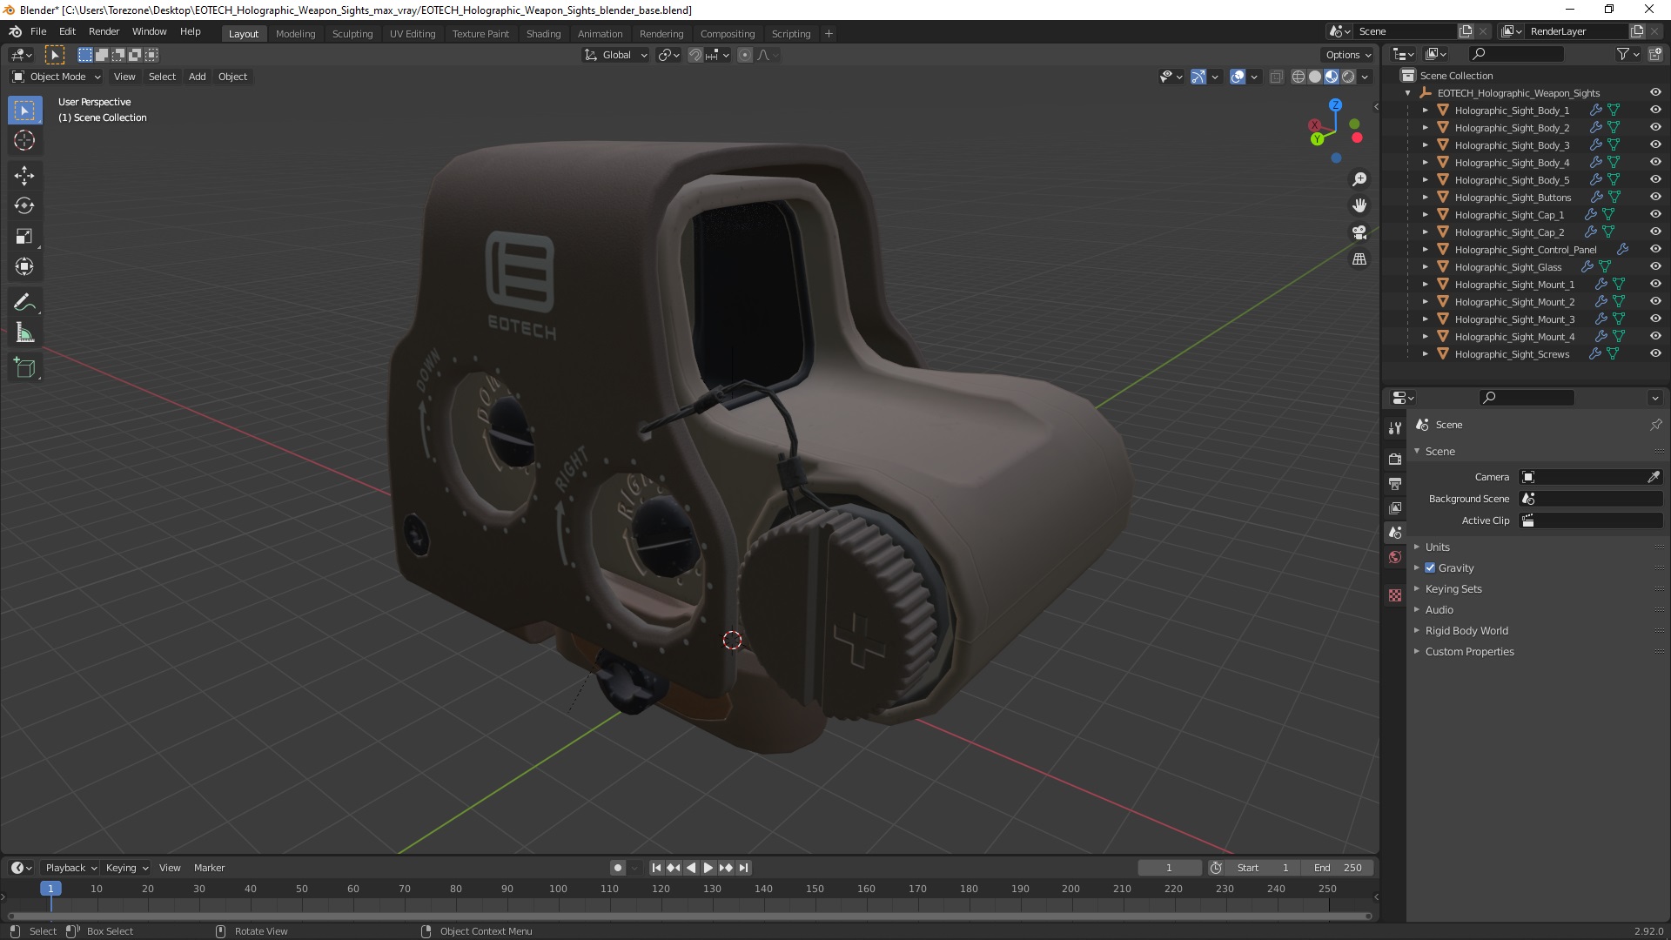Open Render properties tab
The height and width of the screenshot is (940, 1671).
1395,459
